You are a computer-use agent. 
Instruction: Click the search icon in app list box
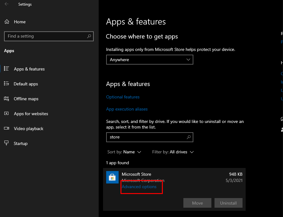[x=189, y=137]
